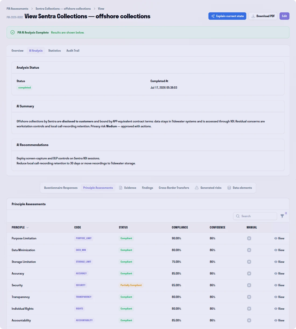Viewport: 296px width, 329px height.
Task: Click the completed status badge
Action: [x=24, y=87]
